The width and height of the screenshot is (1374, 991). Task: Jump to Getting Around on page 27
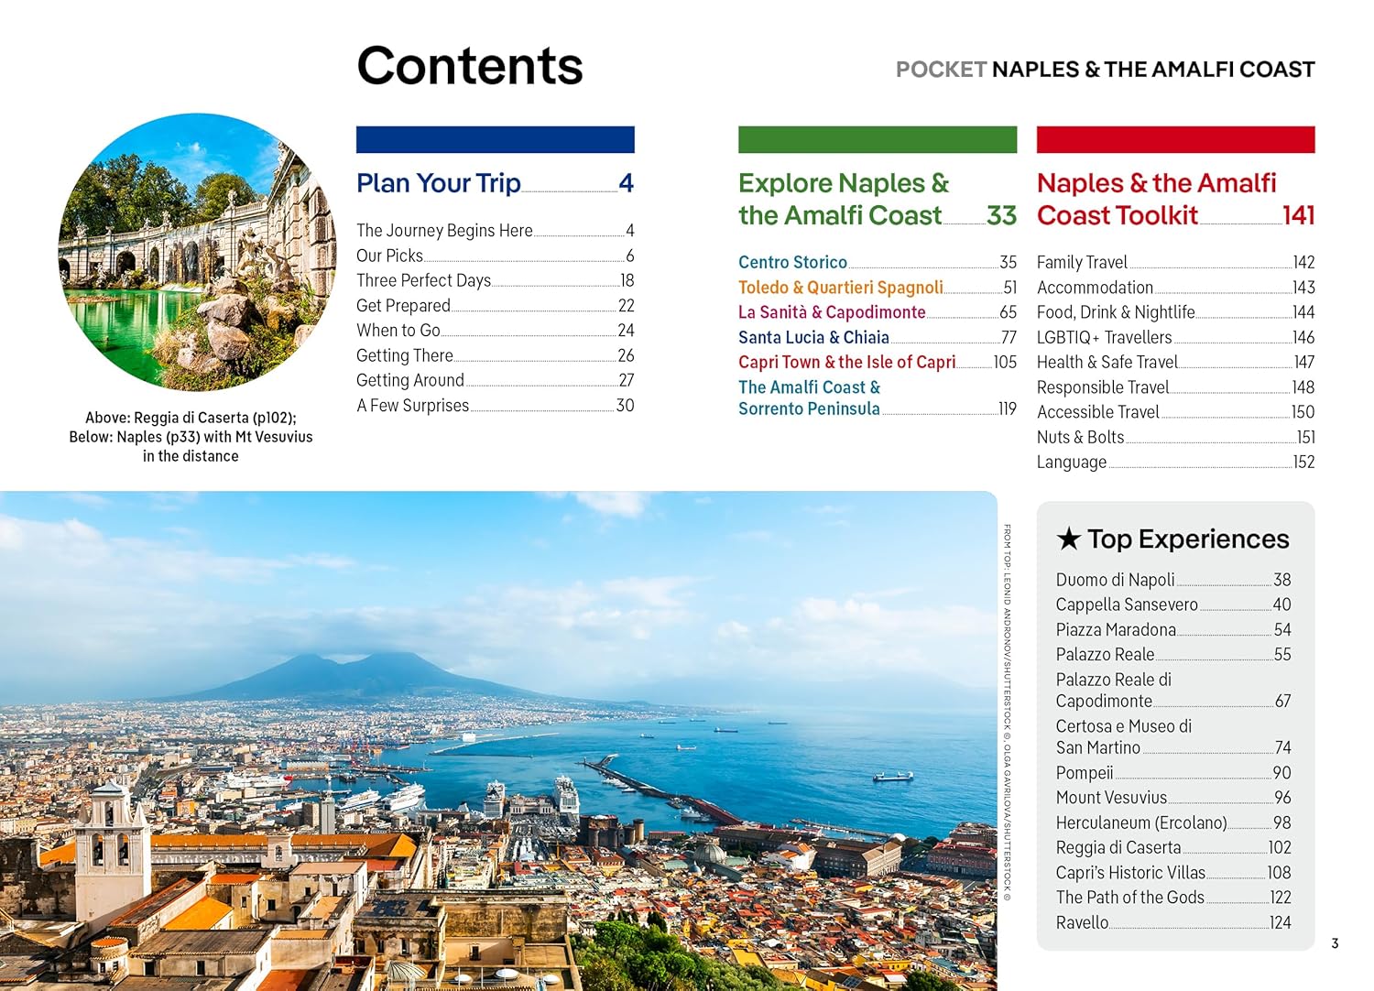409,381
